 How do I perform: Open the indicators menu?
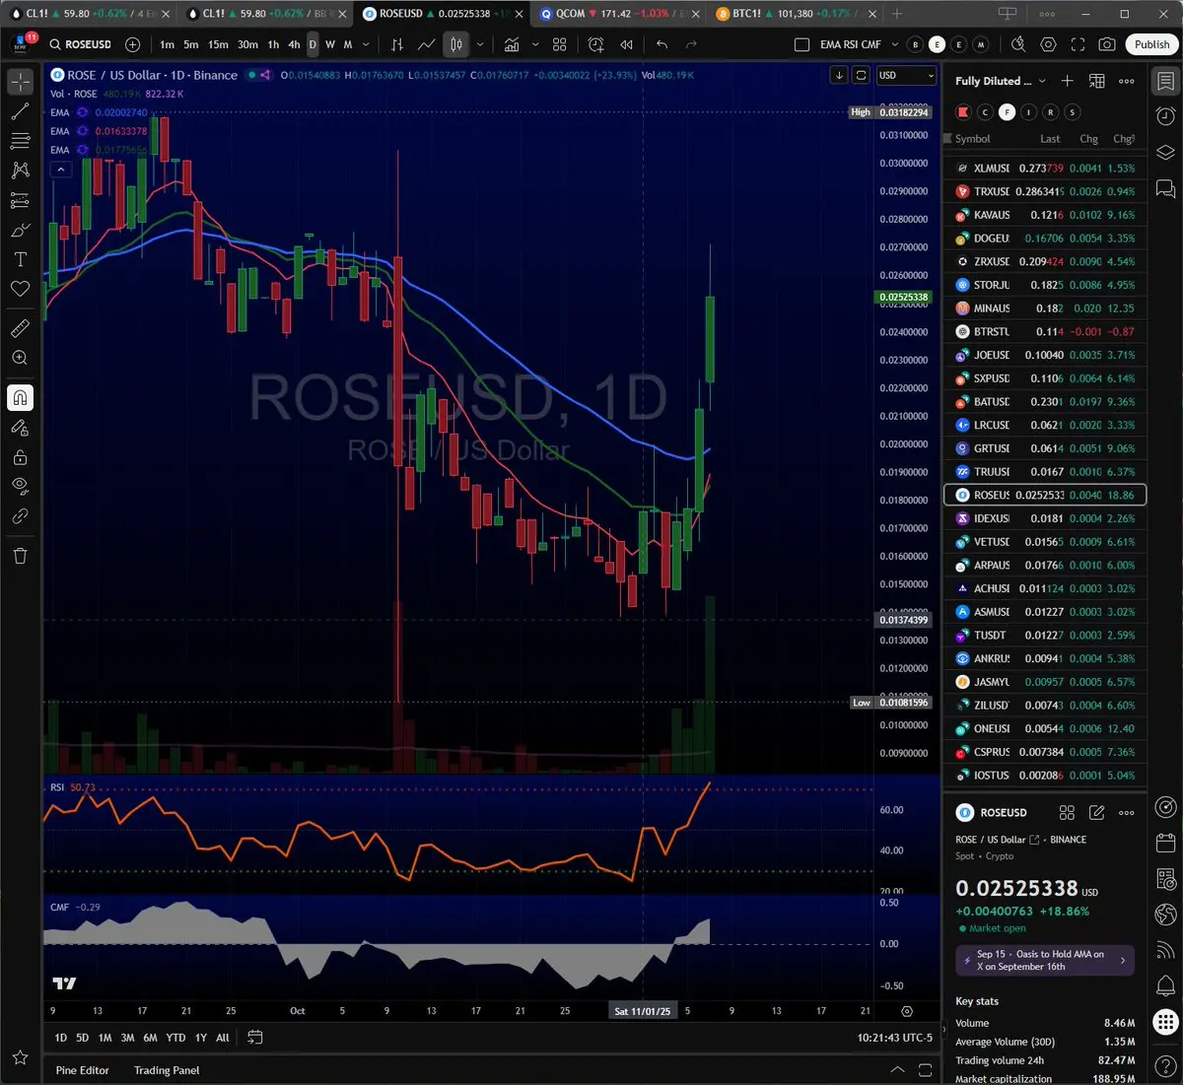(x=512, y=44)
